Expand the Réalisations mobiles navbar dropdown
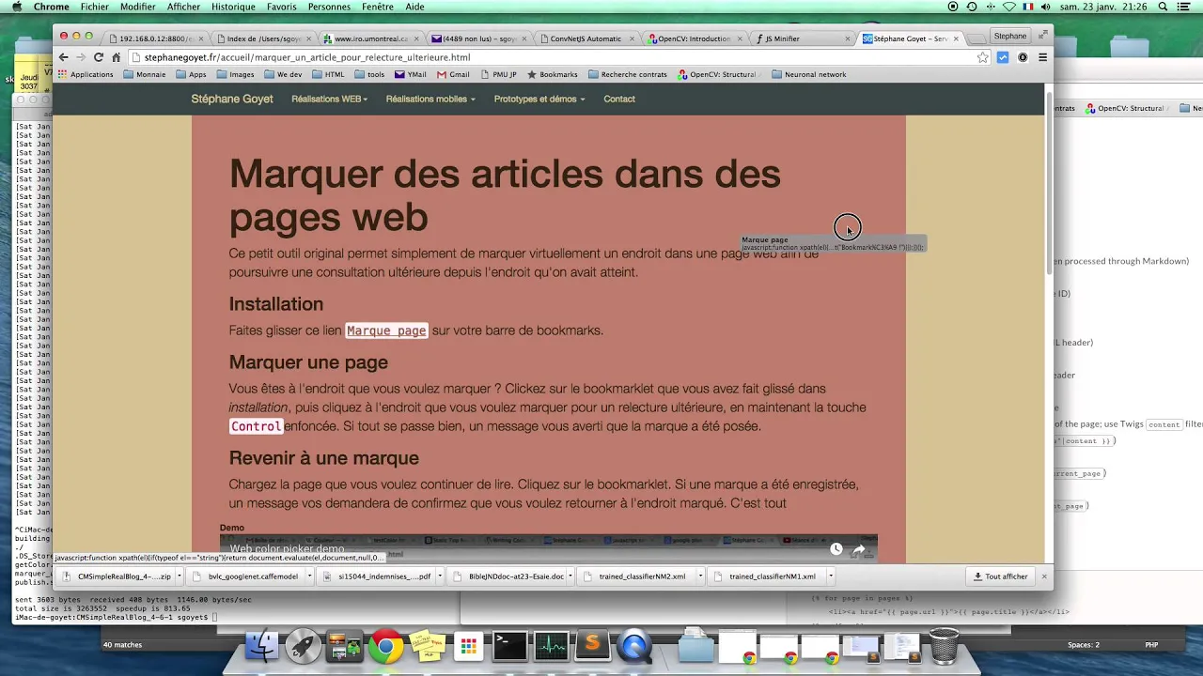The width and height of the screenshot is (1203, 676). tap(430, 99)
